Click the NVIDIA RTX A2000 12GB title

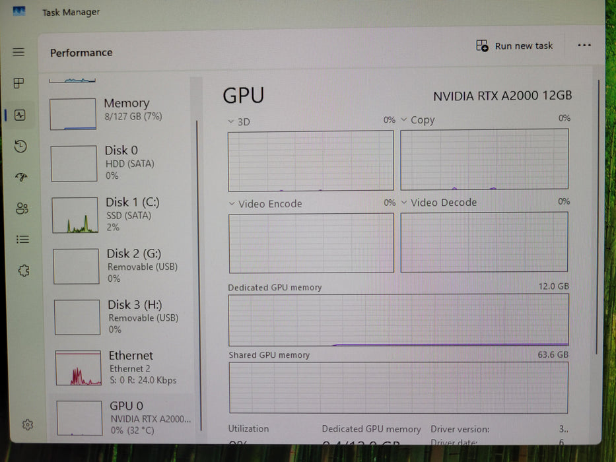click(502, 96)
